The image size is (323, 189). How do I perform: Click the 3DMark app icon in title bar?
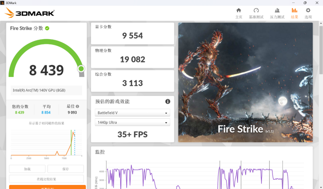click(x=2, y=3)
